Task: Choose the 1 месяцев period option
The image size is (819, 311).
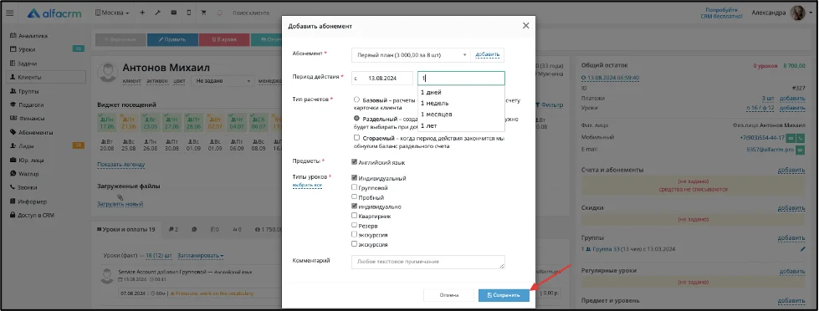Action: pyautogui.click(x=461, y=115)
